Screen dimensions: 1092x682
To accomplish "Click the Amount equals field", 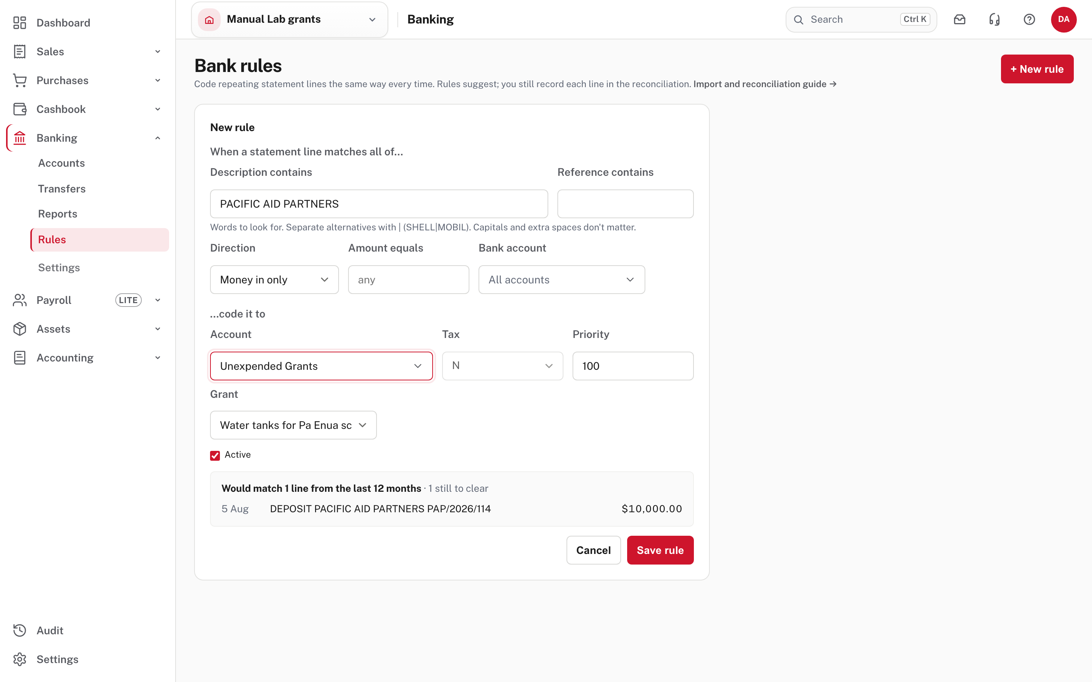I will [x=408, y=280].
